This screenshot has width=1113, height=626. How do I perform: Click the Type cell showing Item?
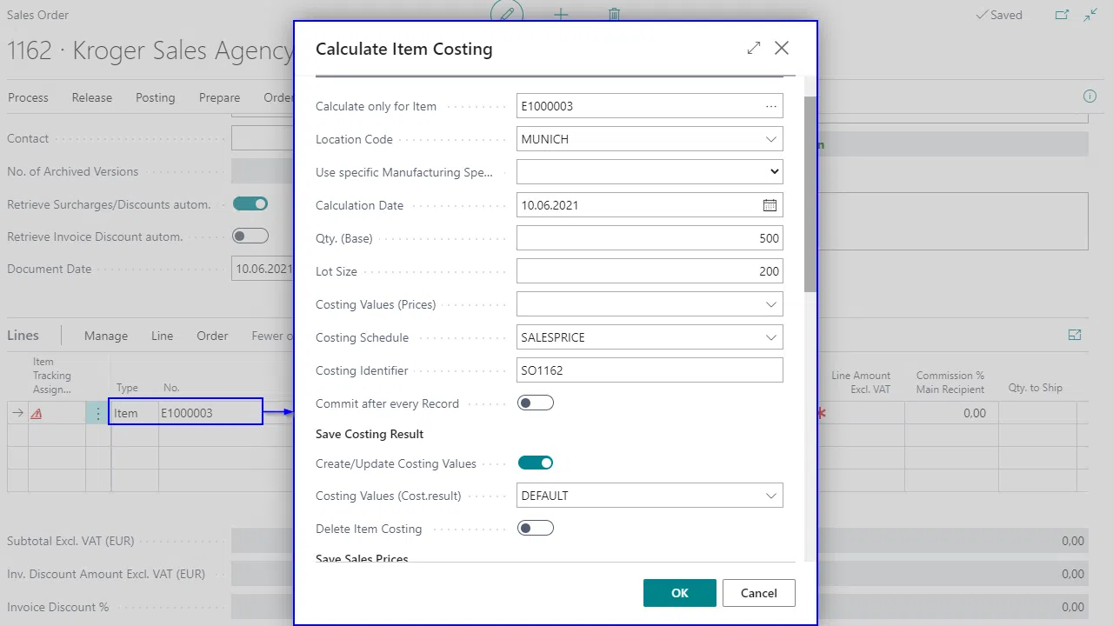coord(134,413)
